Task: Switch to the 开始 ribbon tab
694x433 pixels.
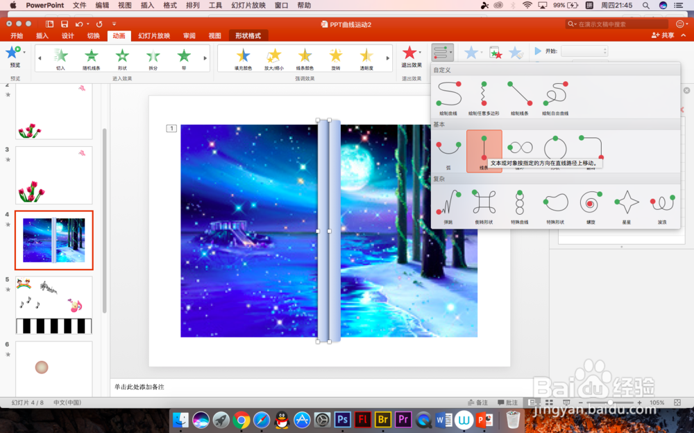Action: point(17,36)
